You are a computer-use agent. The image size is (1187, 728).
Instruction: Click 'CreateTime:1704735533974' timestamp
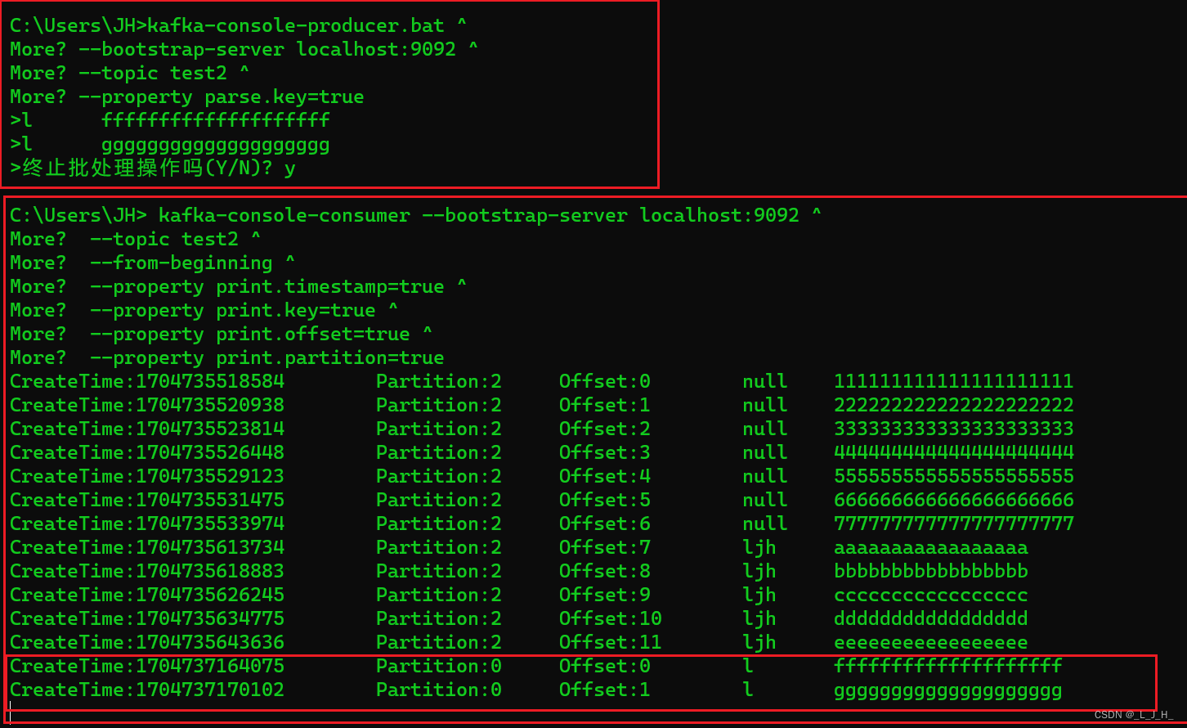point(147,524)
